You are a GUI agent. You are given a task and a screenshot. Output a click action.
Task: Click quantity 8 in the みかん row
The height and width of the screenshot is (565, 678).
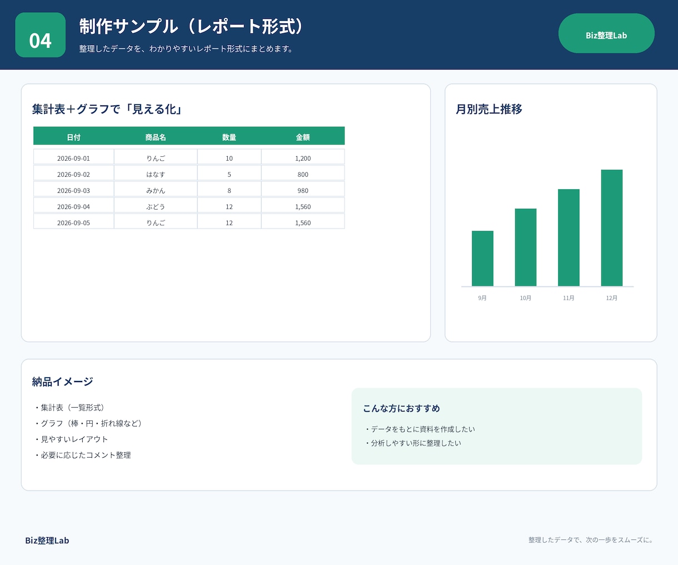click(x=229, y=190)
